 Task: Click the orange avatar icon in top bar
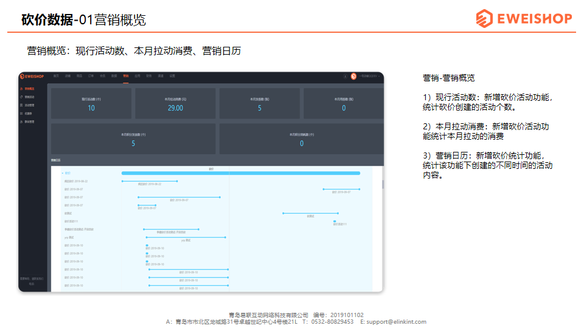tap(353, 77)
